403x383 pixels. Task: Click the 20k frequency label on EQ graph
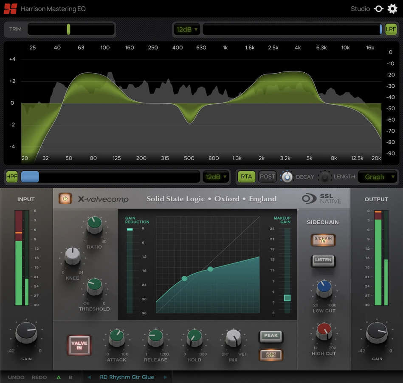[x=376, y=158]
